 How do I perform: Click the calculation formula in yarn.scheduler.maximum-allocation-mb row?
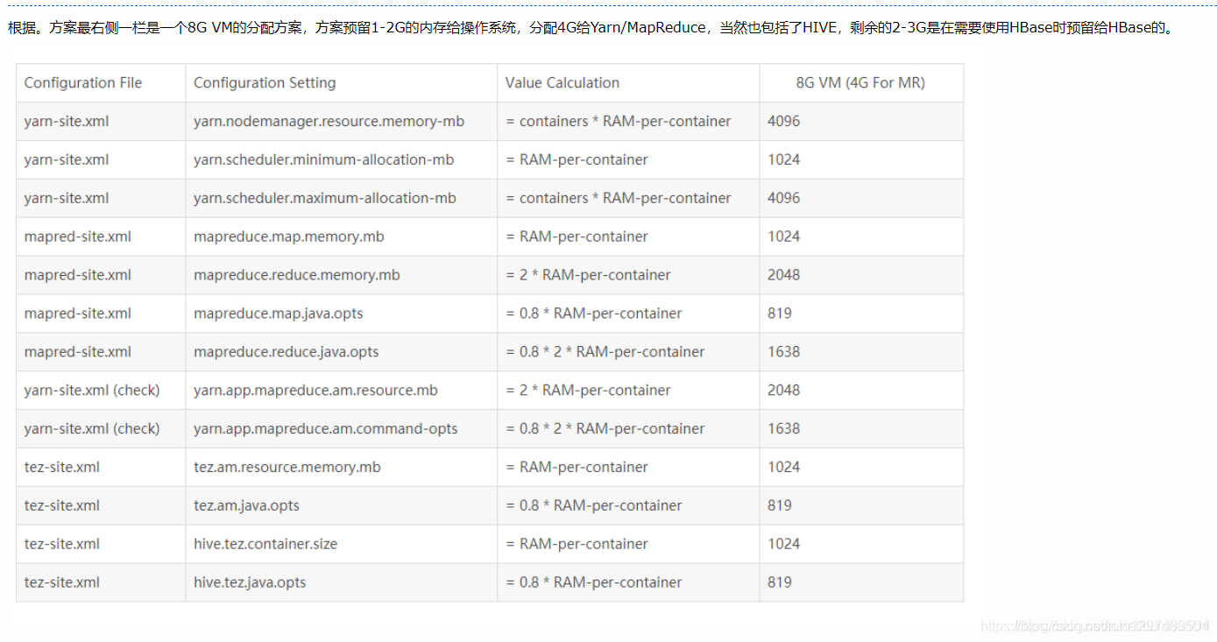pyautogui.click(x=618, y=199)
